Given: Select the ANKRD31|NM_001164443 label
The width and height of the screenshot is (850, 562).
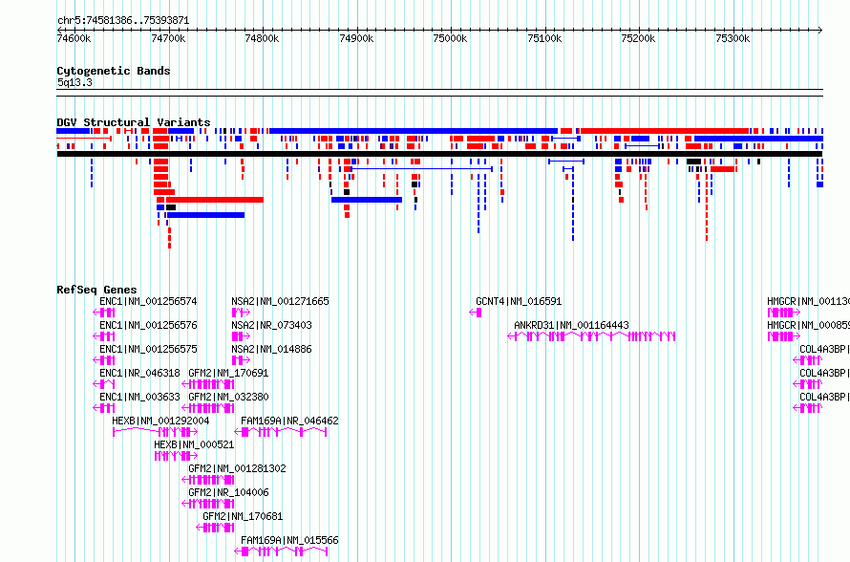Looking at the screenshot, I should pos(571,325).
